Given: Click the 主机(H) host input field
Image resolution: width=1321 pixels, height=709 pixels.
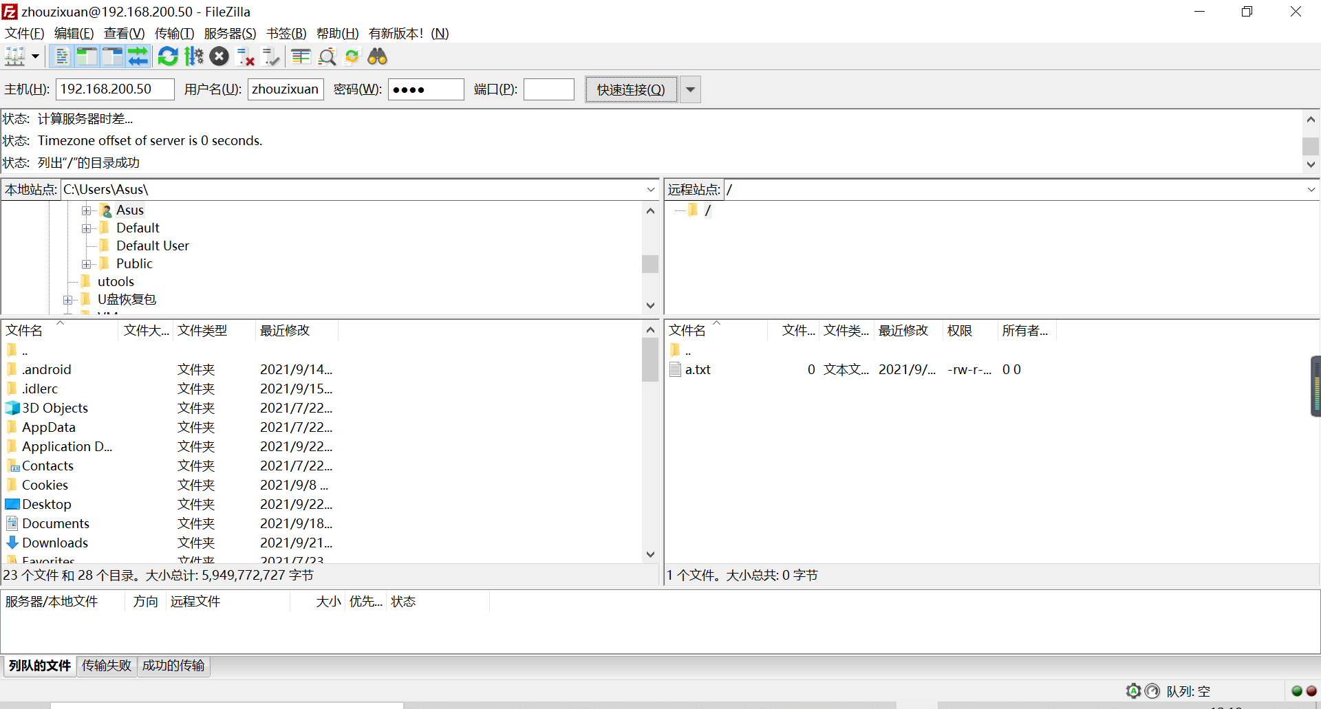Looking at the screenshot, I should 115,89.
